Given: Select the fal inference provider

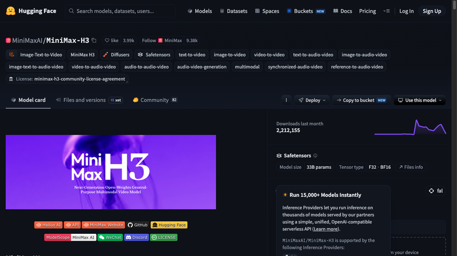Looking at the screenshot, I should 436,191.
